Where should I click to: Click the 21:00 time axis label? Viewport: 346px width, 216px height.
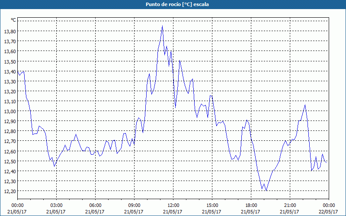[290, 206]
